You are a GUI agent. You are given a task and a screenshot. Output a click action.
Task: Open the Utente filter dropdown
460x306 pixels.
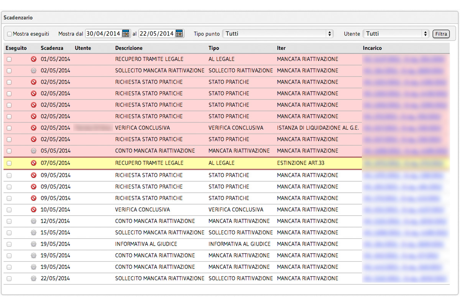click(396, 34)
